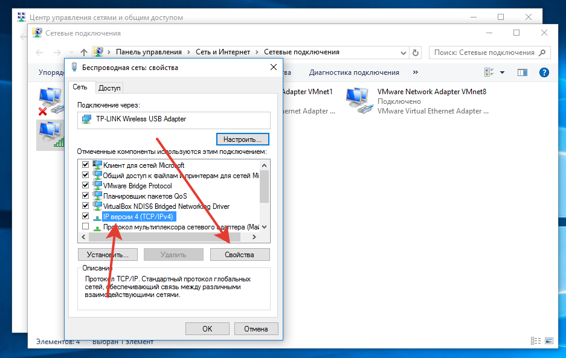Click the search magnifier icon
566x358 pixels.
[542, 53]
